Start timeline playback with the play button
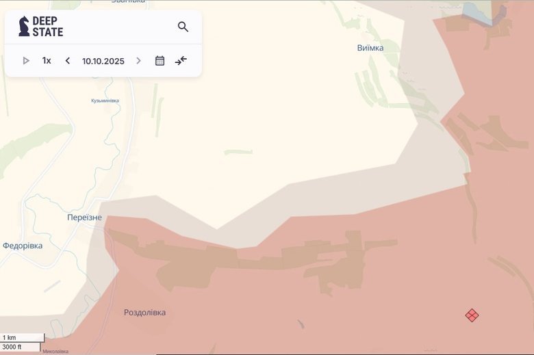The image size is (534, 355). tap(26, 61)
